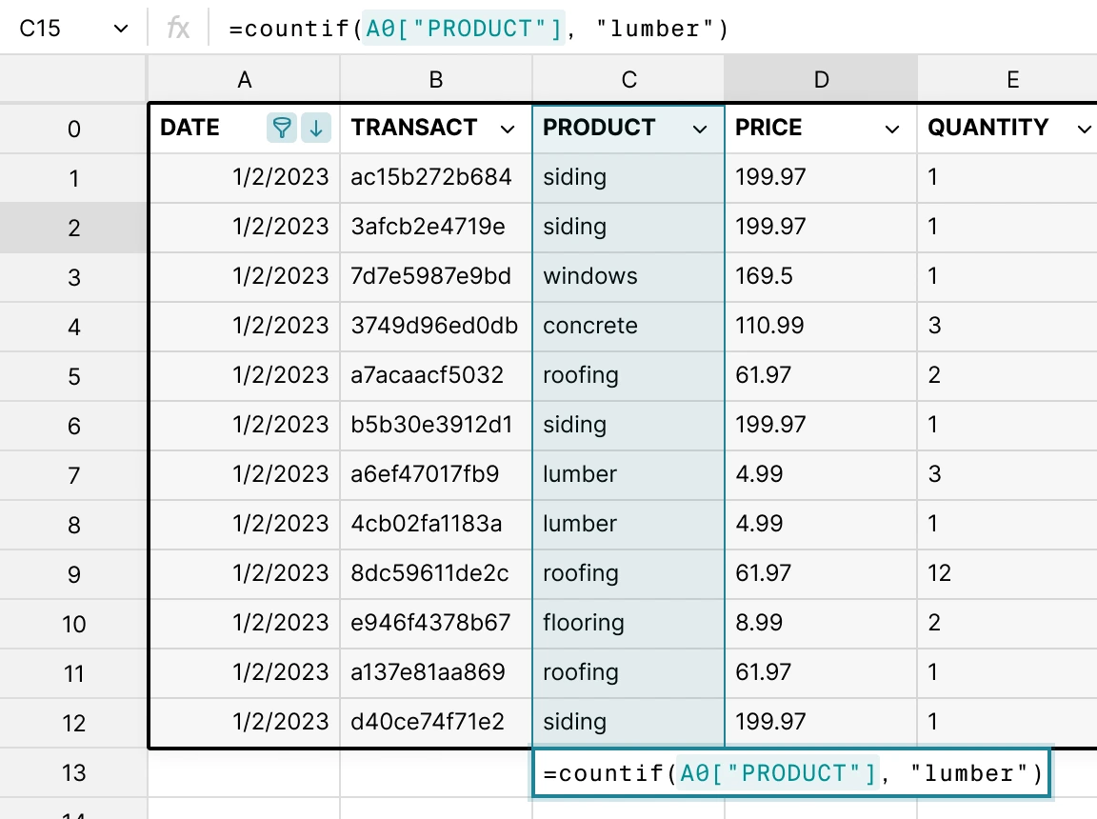Select column D header
The height and width of the screenshot is (819, 1097).
point(821,80)
